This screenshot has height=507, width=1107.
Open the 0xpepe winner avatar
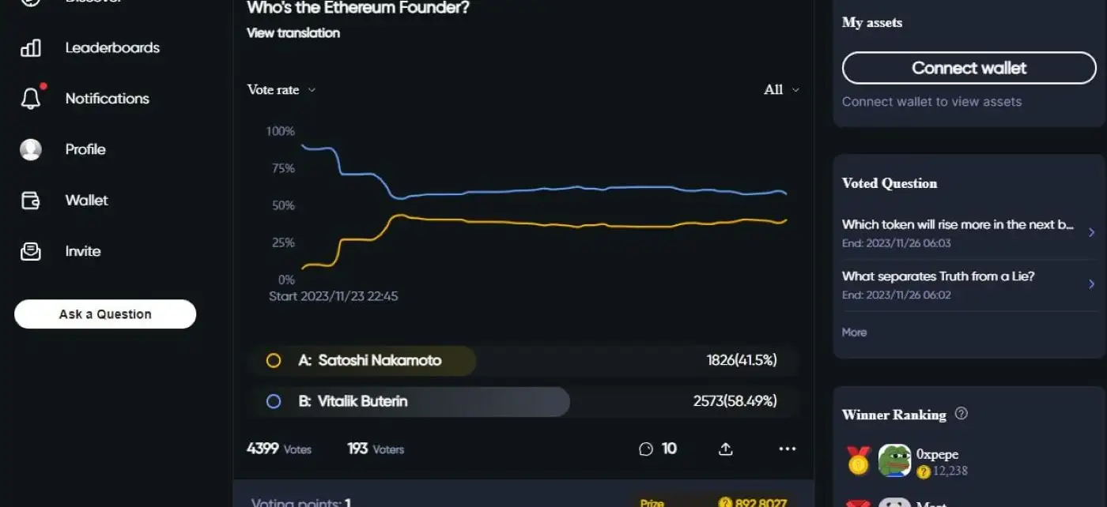tap(894, 460)
